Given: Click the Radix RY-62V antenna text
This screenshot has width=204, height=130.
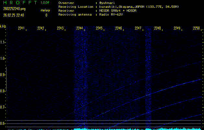Looking at the screenshot, I should [x=112, y=15].
